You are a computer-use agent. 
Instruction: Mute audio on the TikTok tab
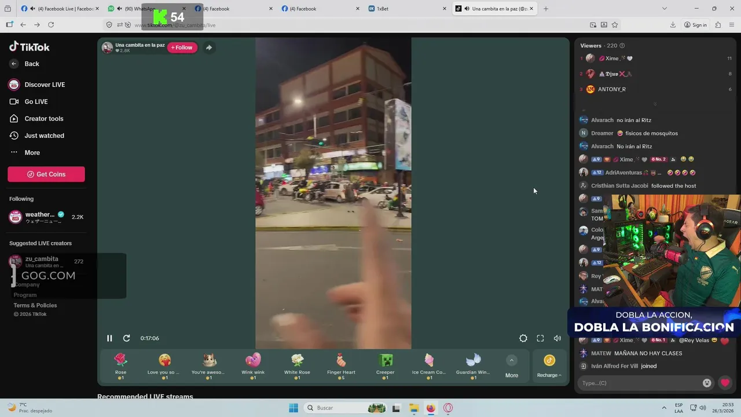467,9
